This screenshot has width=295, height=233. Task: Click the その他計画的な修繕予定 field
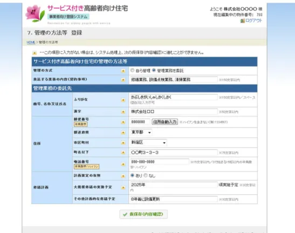point(174,199)
